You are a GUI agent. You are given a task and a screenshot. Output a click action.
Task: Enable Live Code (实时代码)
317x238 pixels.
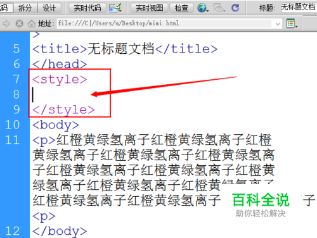click(87, 8)
